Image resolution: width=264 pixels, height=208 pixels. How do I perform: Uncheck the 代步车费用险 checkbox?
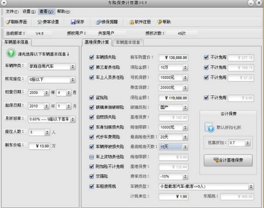91,137
